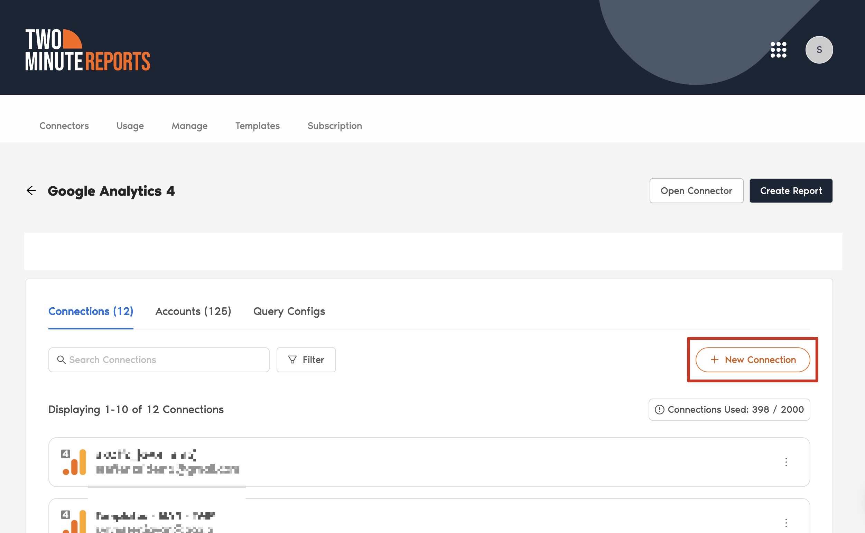
Task: Open three-dot menu of second connection
Action: pos(786,523)
